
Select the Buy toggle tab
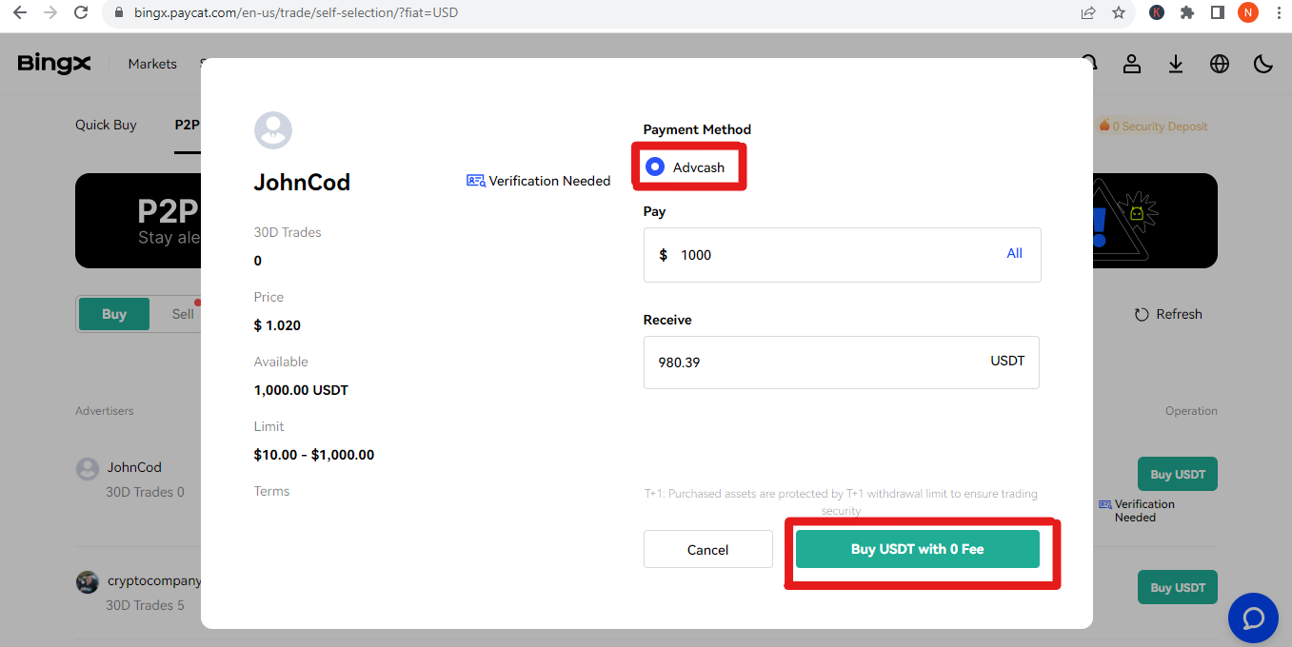(x=114, y=314)
